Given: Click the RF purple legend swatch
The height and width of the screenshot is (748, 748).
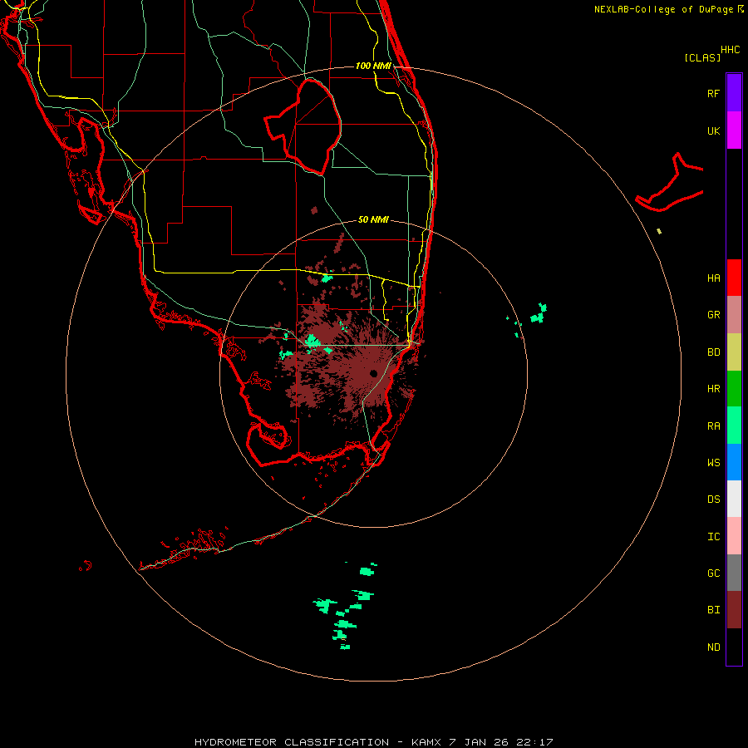Looking at the screenshot, I should point(734,93).
